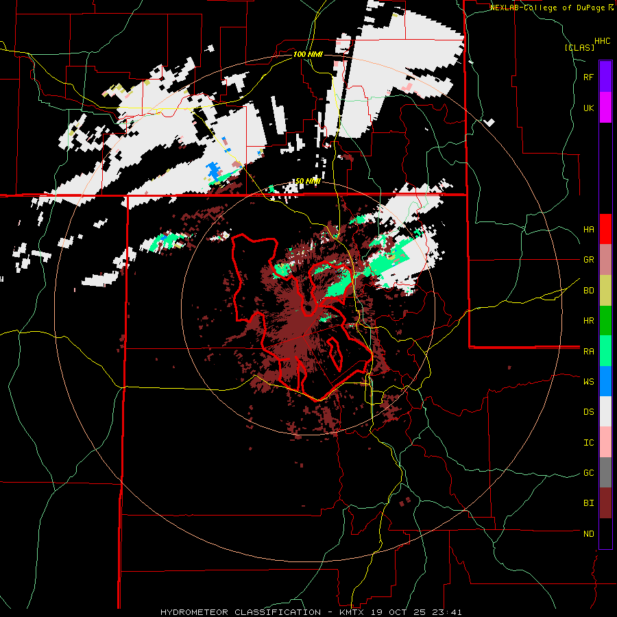This screenshot has height=617, width=617.
Task: Click the UK magenta legend swatch
Action: [605, 108]
